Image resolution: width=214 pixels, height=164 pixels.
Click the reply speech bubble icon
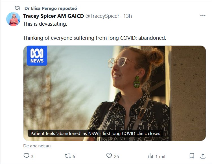pos(27,156)
